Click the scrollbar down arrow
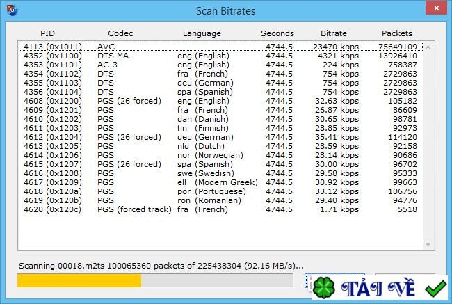Image resolution: width=452 pixels, height=304 pixels. tap(428, 244)
